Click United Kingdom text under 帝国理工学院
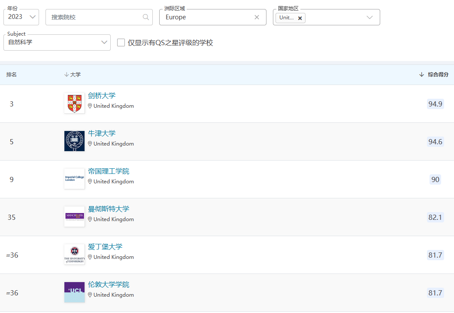This screenshot has height=313, width=454. [113, 182]
